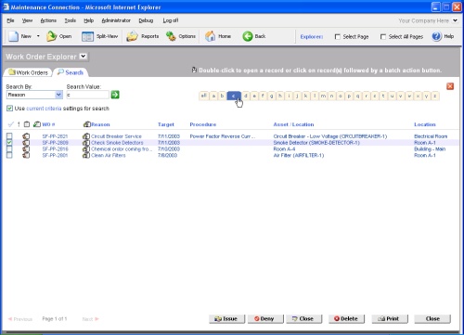Viewport: 464px width, 335px height.
Task: Sort by the Target column header
Action: click(x=166, y=124)
